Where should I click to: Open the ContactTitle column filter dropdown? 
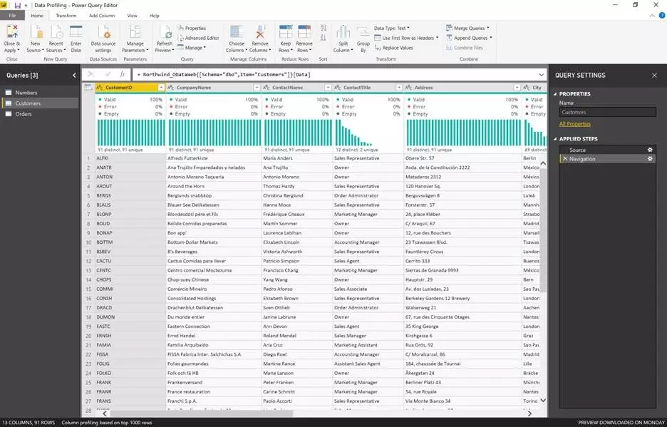click(x=398, y=87)
